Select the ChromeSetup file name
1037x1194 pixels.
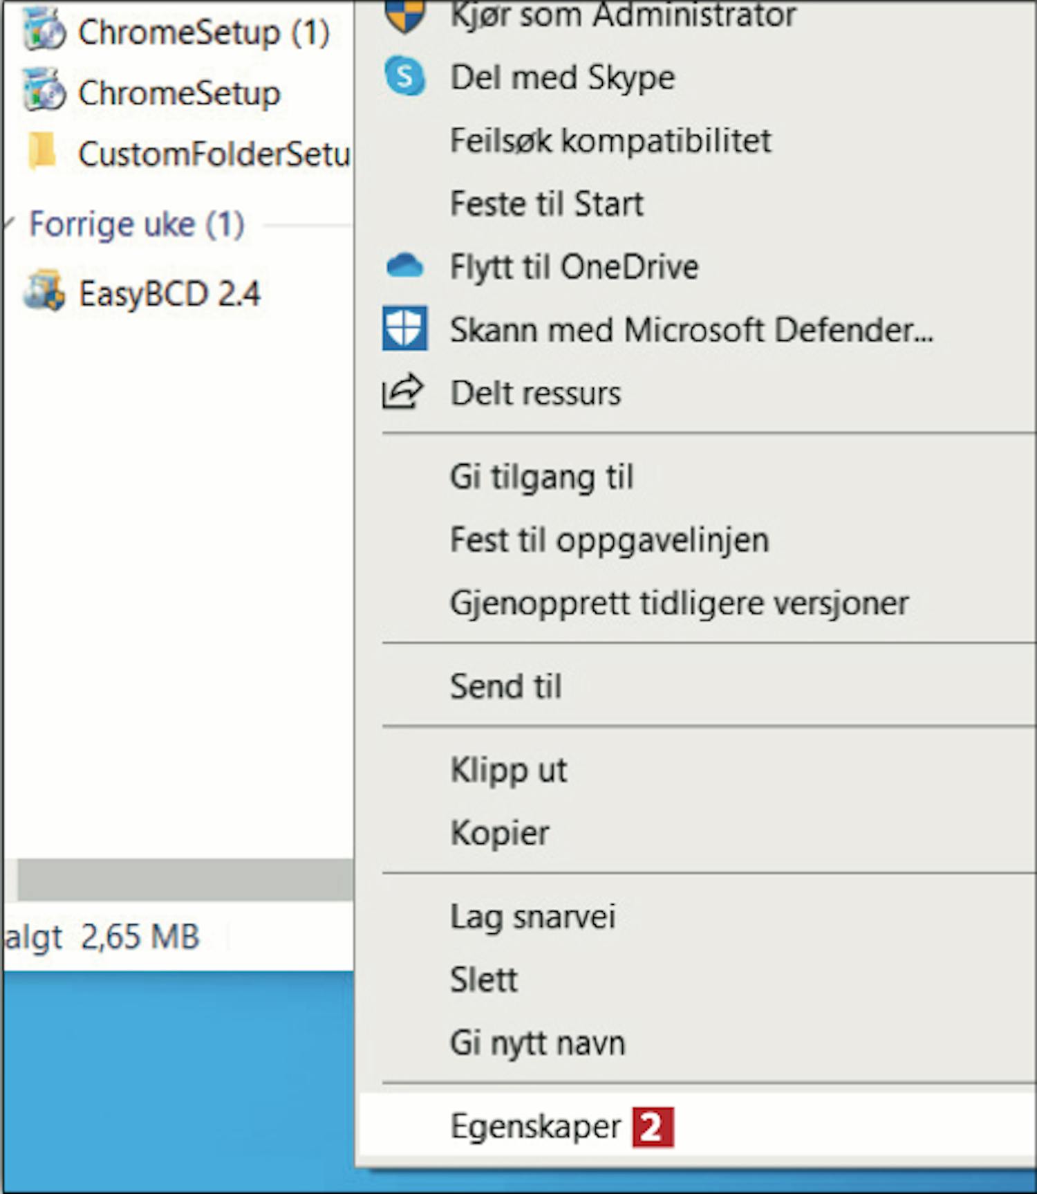click(x=180, y=93)
